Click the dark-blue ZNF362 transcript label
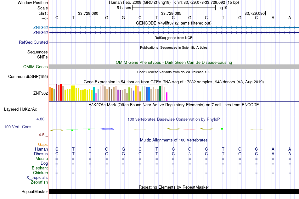 click(40, 33)
